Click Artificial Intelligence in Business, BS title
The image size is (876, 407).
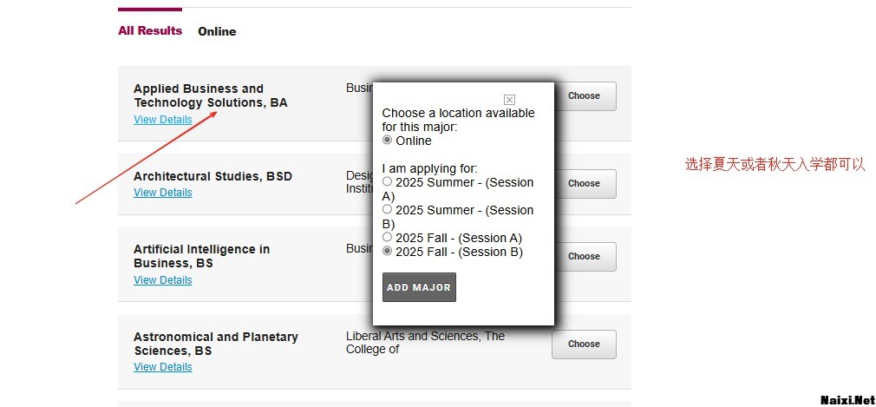pos(201,256)
